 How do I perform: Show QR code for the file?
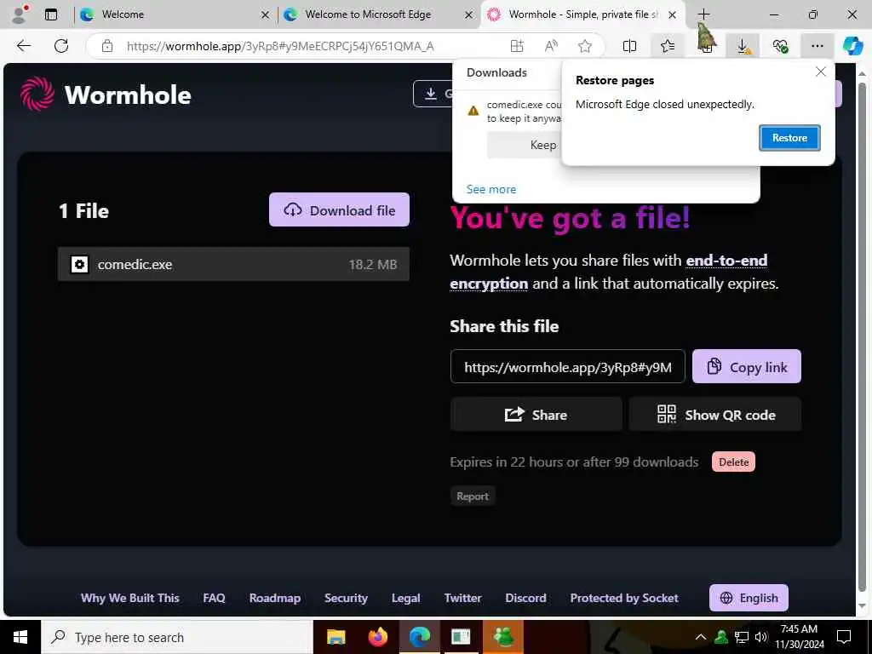tap(715, 415)
